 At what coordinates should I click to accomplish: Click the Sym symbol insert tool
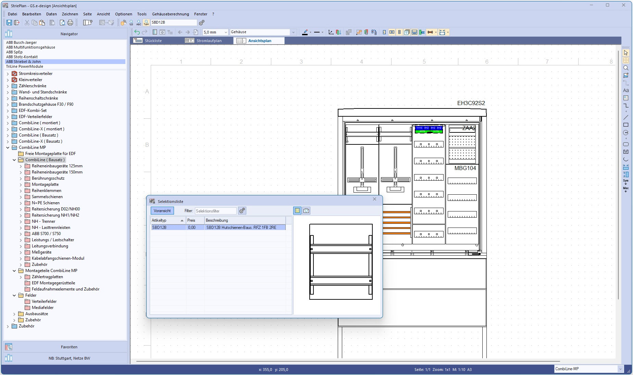tap(626, 182)
